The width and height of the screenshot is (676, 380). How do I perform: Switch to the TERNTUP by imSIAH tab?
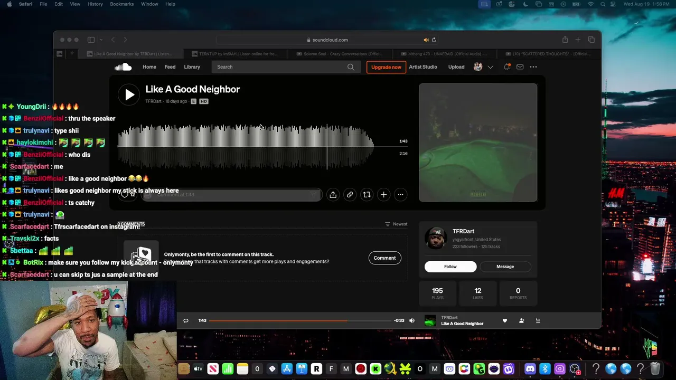(236, 54)
